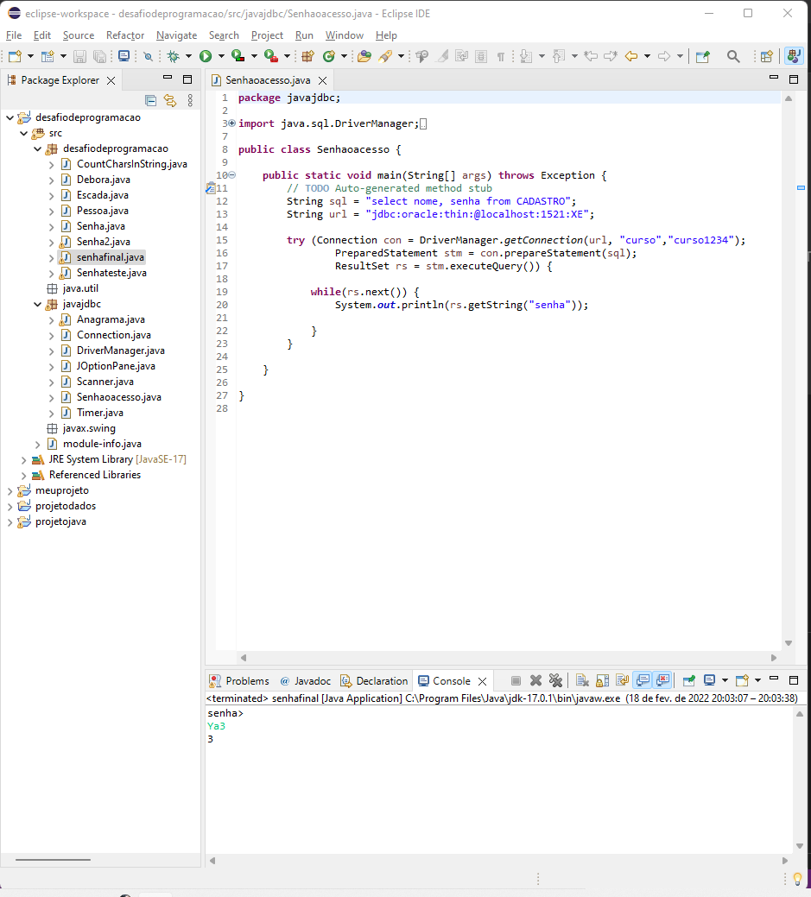Click the Pin Console icon
811x897 pixels.
[x=689, y=680]
